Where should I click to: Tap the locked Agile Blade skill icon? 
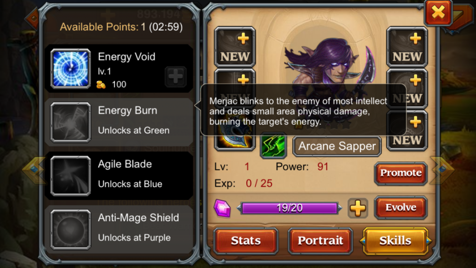click(71, 176)
